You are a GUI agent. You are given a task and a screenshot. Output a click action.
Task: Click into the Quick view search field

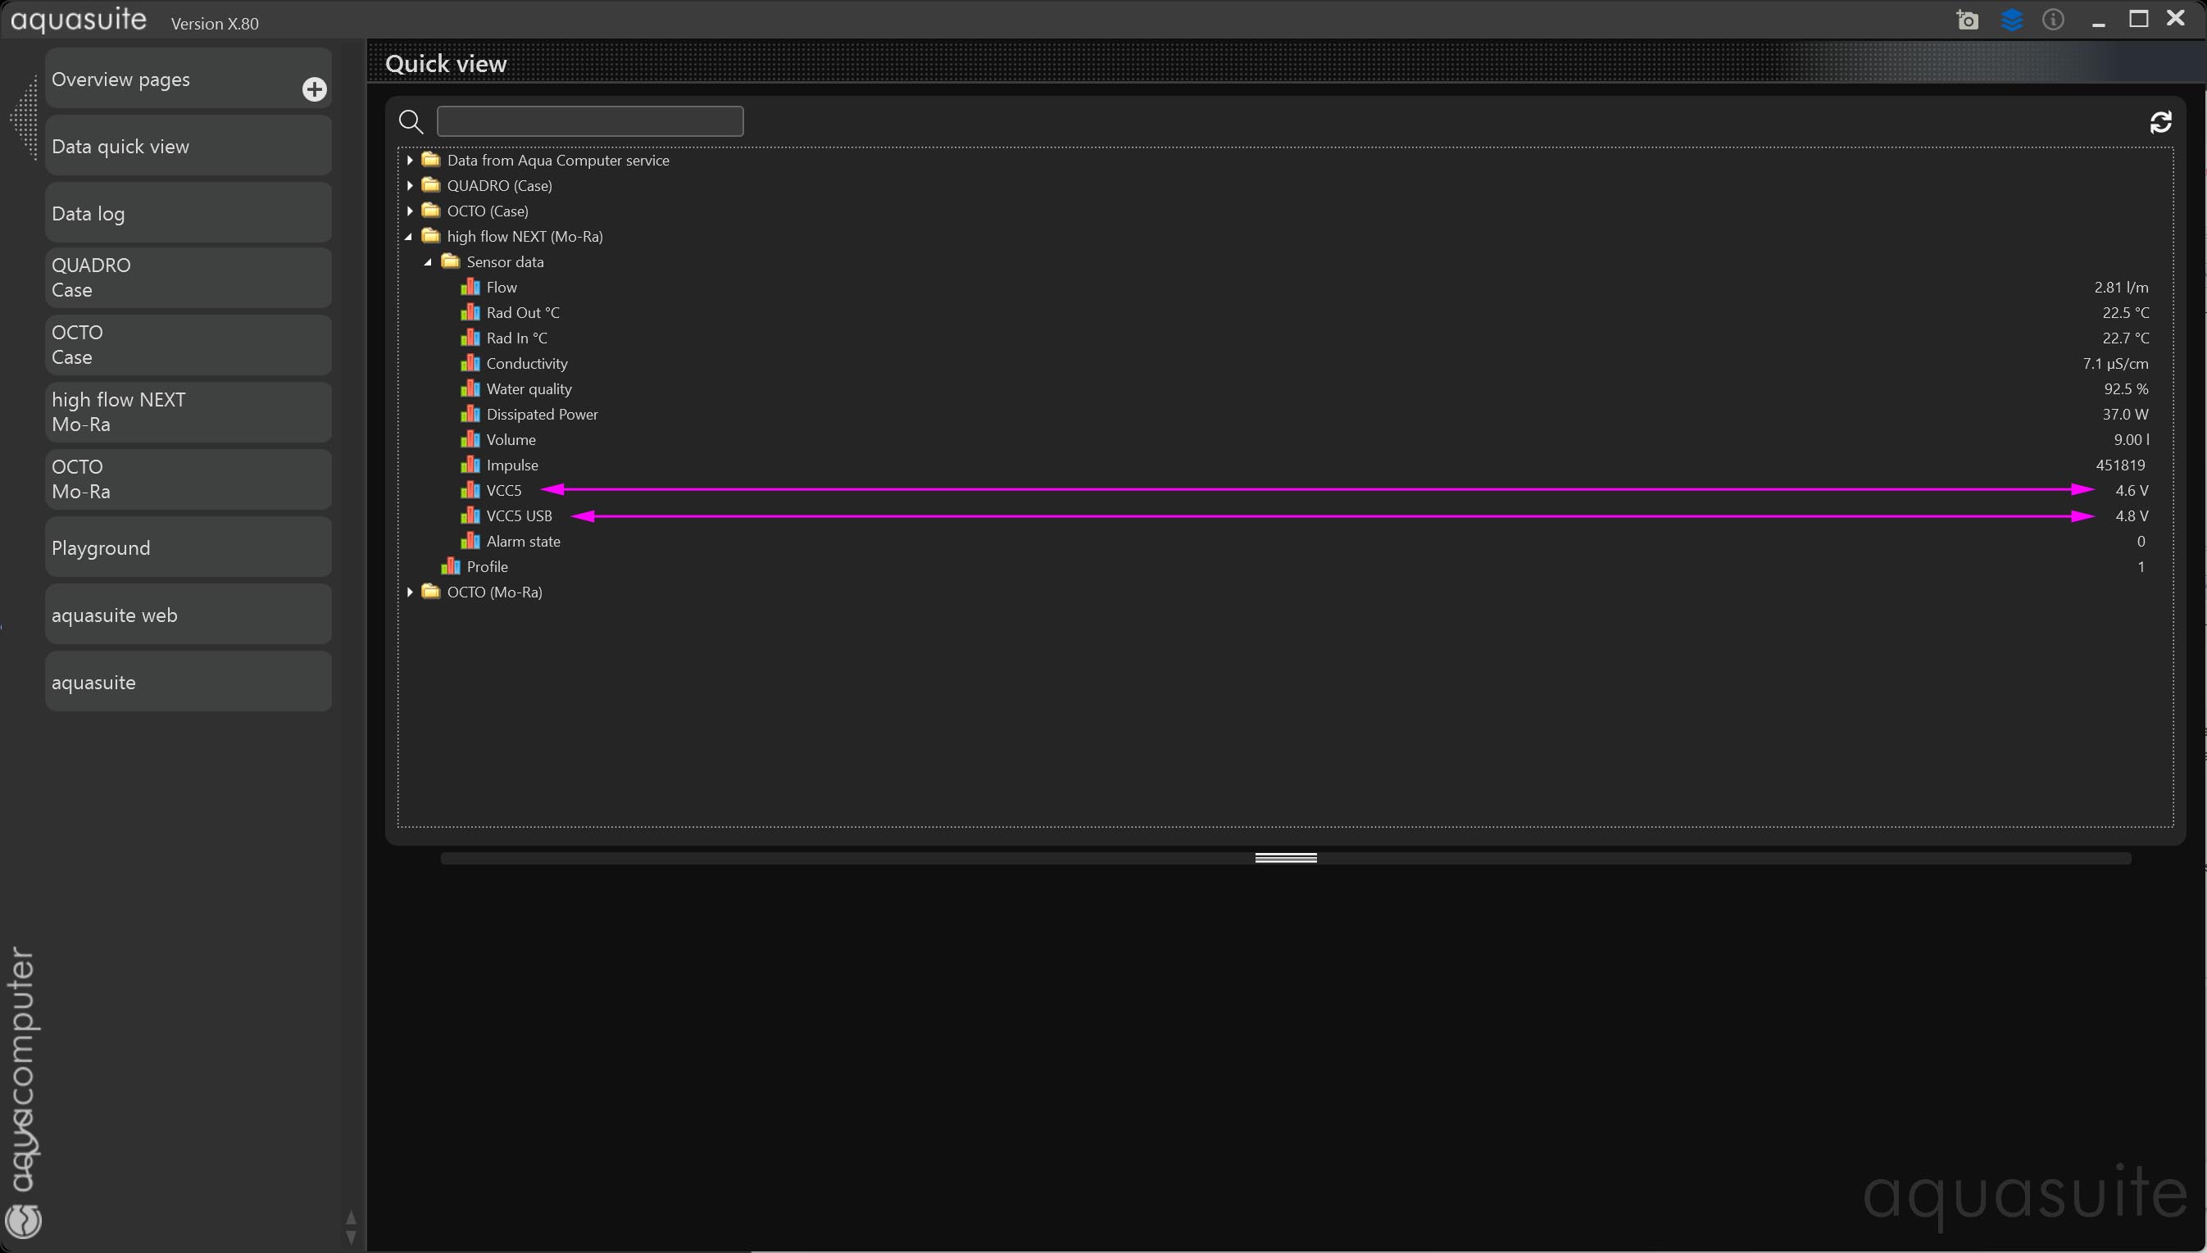pos(589,121)
